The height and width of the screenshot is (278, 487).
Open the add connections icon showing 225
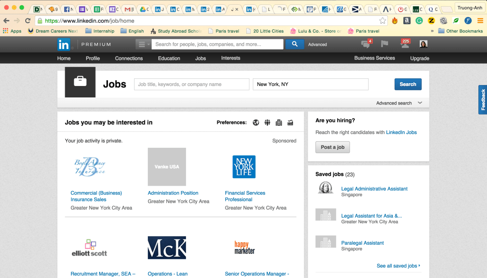coord(405,44)
